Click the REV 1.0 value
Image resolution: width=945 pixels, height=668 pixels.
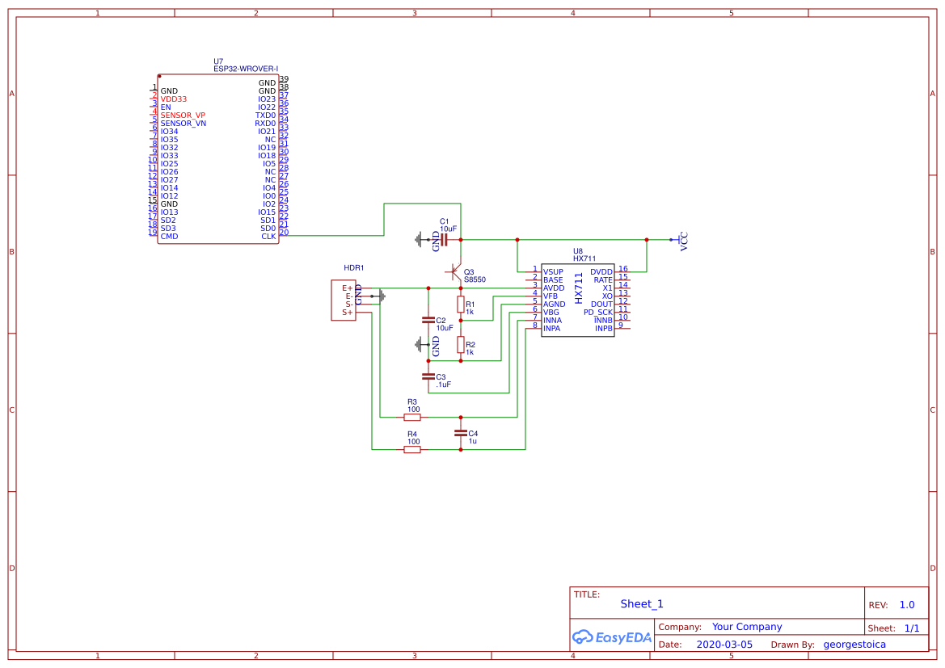tap(907, 603)
